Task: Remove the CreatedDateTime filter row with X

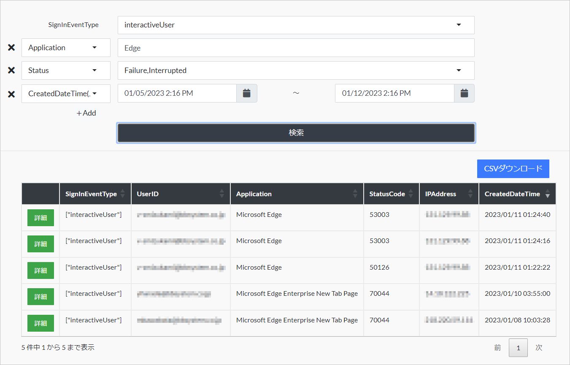Action: 11,94
